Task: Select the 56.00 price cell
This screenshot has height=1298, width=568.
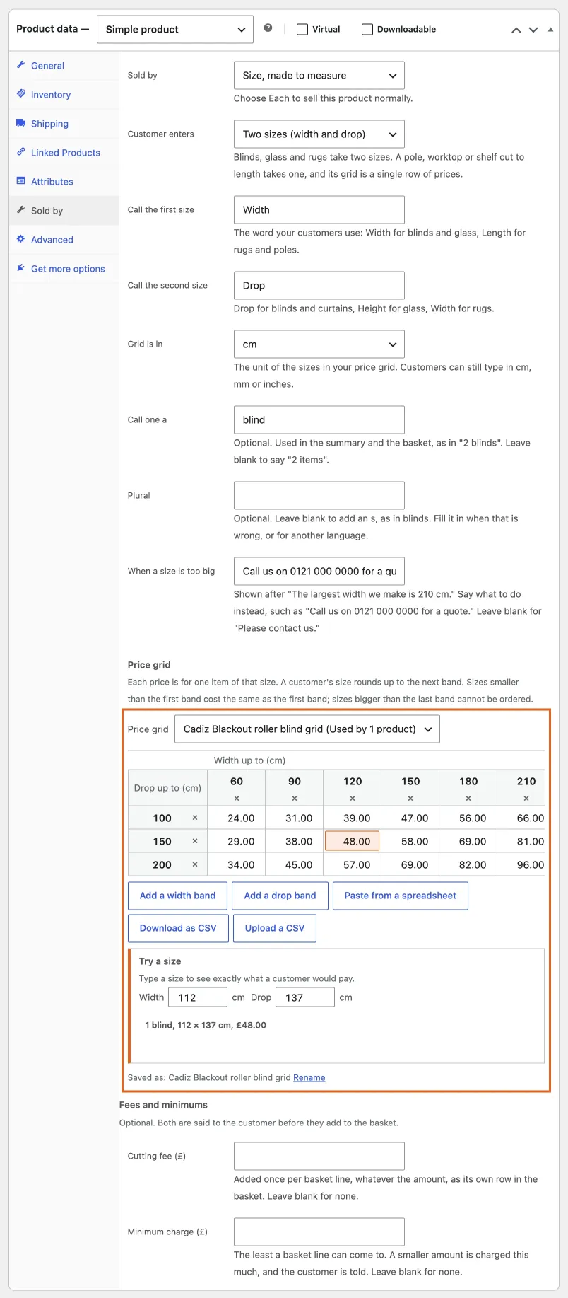Action: pos(468,818)
